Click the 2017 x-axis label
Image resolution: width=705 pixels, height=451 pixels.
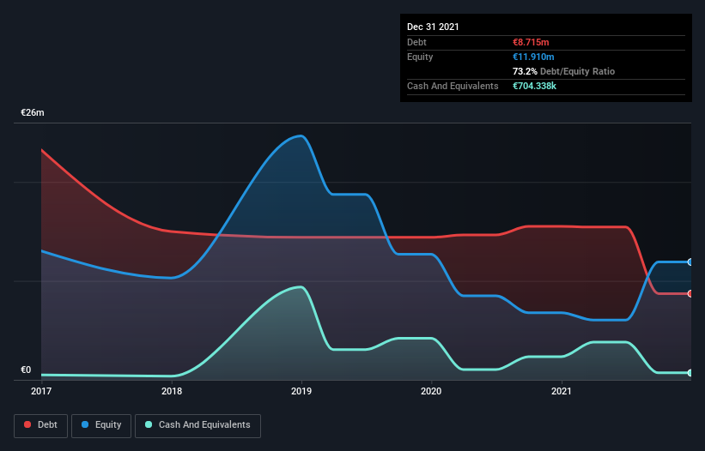pos(41,391)
